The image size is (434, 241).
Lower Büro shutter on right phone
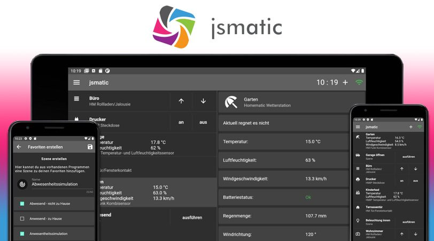point(415,168)
